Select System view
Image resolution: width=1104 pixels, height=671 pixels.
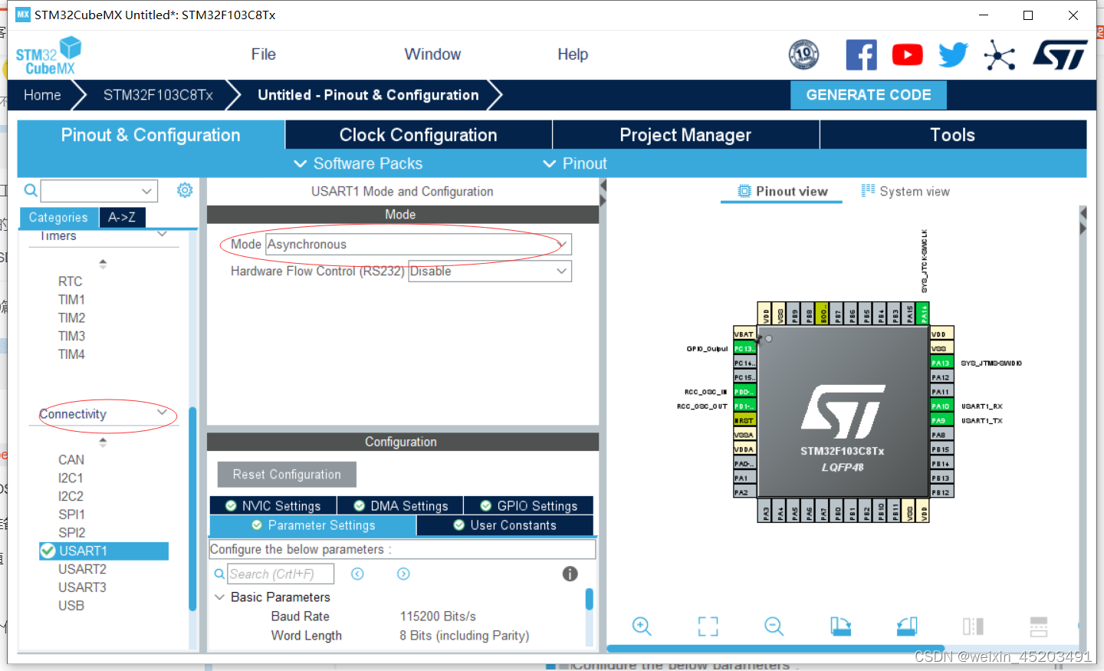pyautogui.click(x=905, y=192)
